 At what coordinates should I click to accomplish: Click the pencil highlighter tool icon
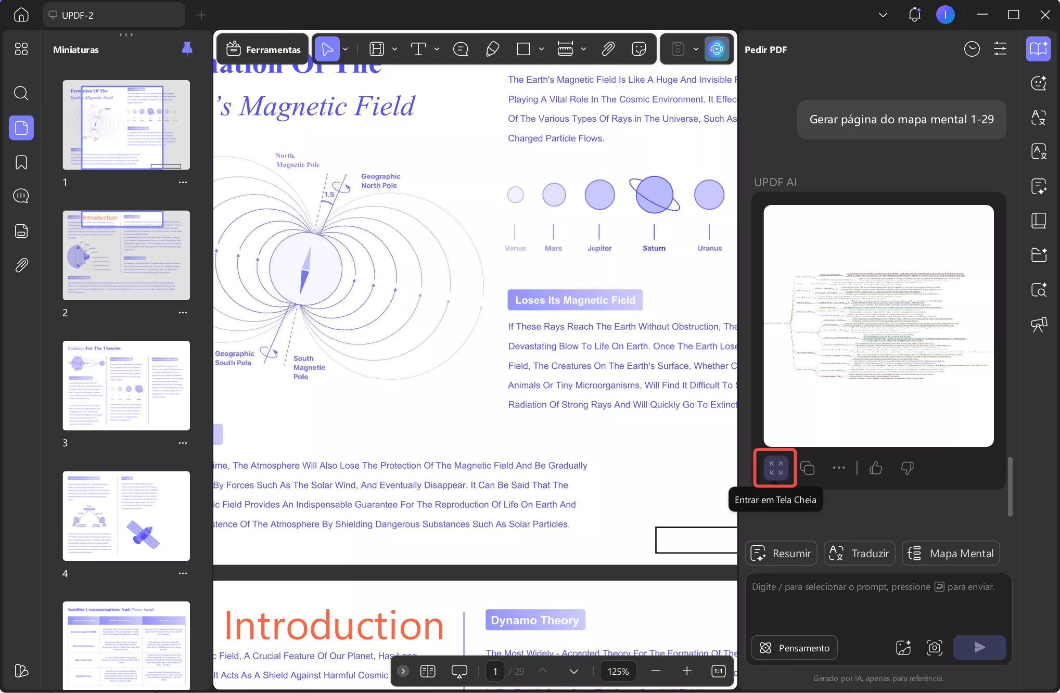point(492,49)
